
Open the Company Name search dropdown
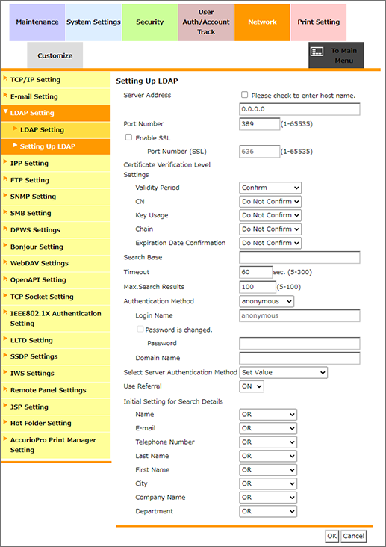(x=268, y=498)
